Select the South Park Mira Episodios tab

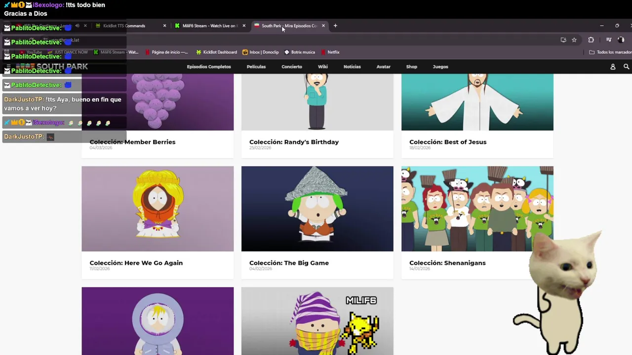pyautogui.click(x=289, y=26)
